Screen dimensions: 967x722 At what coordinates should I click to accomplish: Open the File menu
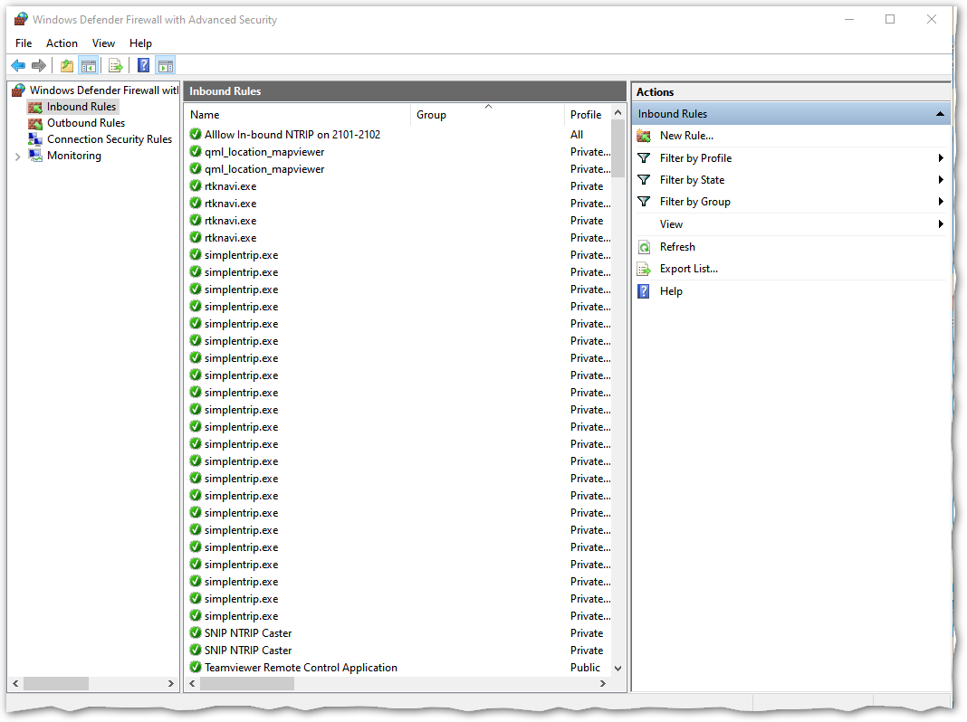pos(24,43)
